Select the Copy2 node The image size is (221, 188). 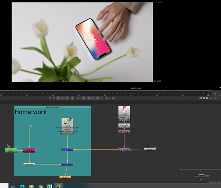pyautogui.click(x=29, y=151)
